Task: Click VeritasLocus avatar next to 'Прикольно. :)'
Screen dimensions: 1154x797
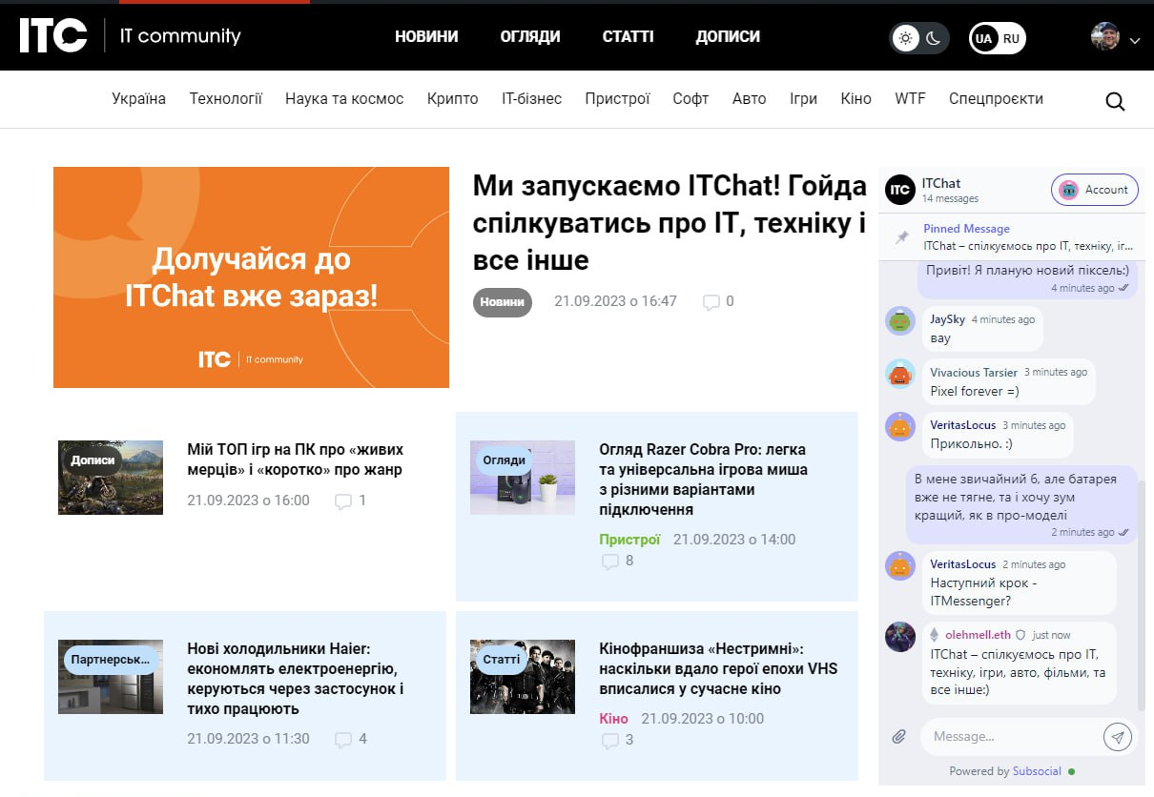Action: (900, 426)
